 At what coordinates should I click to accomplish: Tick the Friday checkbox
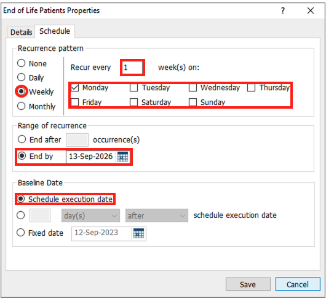tap(74, 102)
